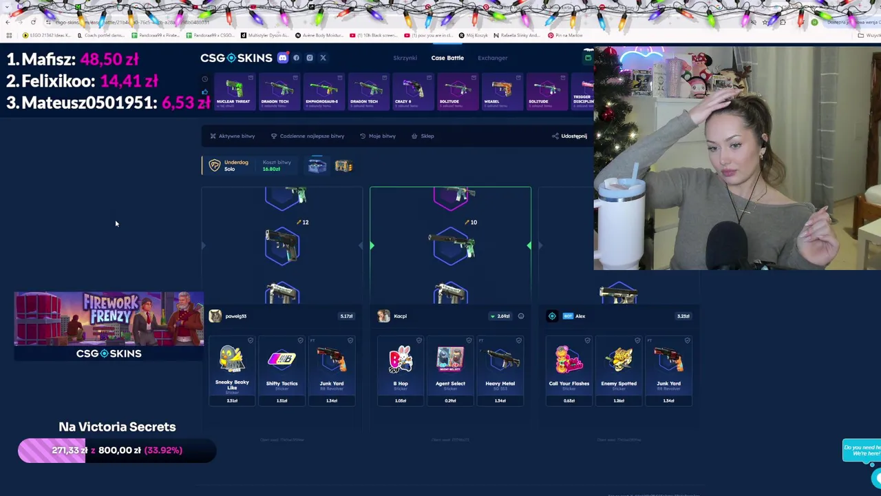
Task: Open Alex's Junk Yard R8 Revolver card
Action: point(668,371)
